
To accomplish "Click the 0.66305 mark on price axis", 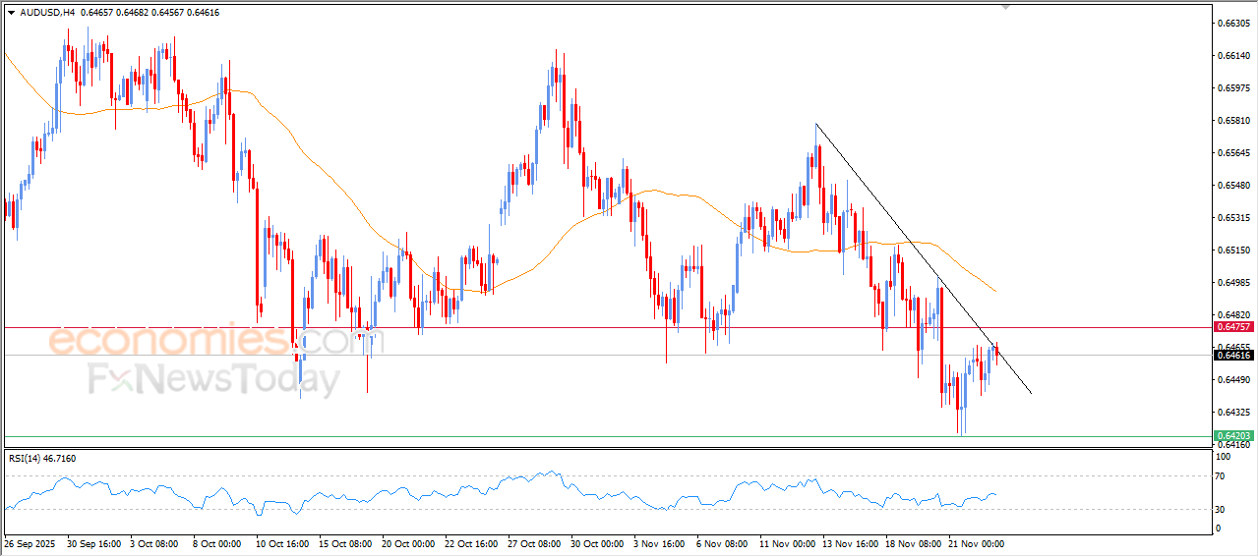I will tap(1232, 24).
